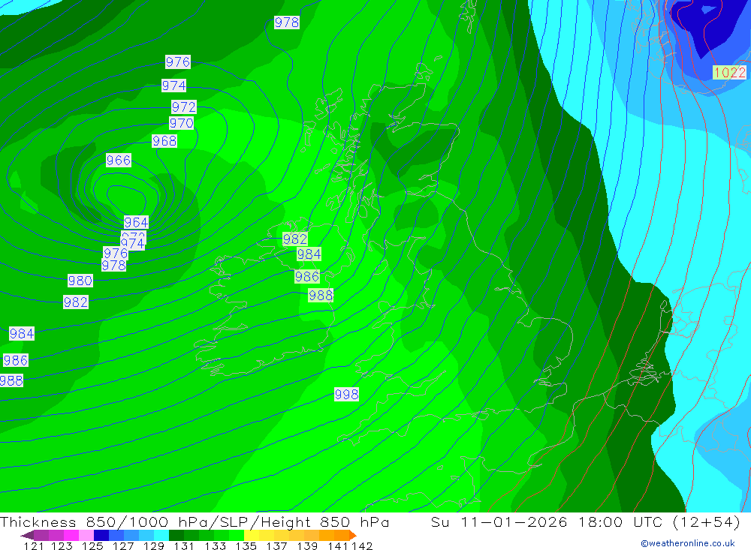
Task: Click the 970 pressure label
Action: pos(182,124)
